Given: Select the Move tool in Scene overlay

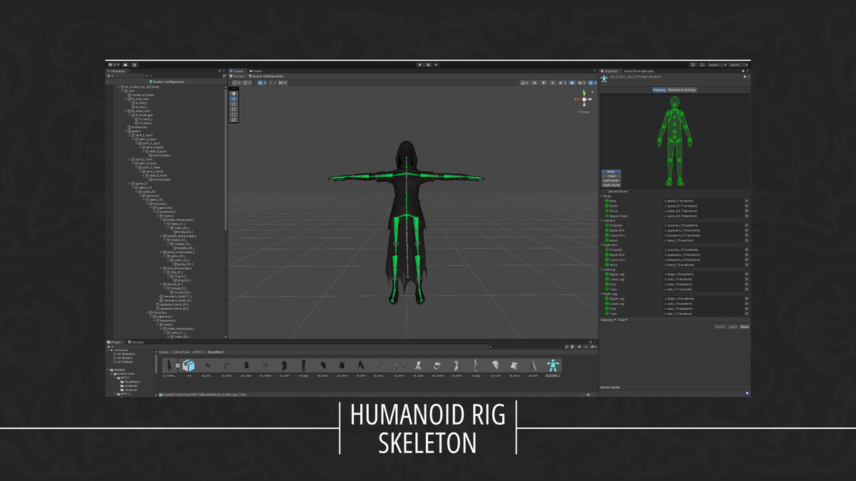Looking at the screenshot, I should tap(235, 98).
